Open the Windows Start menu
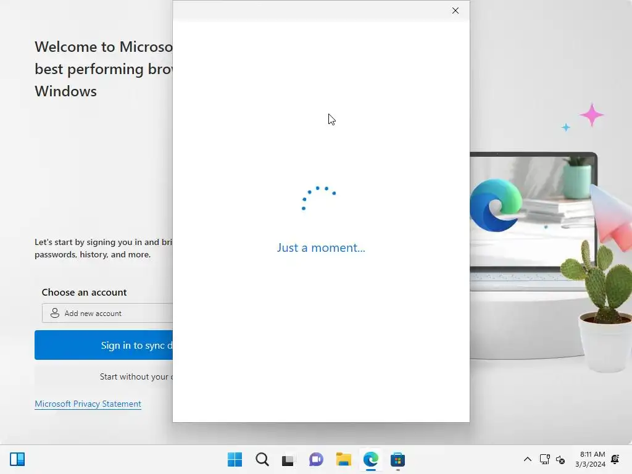The height and width of the screenshot is (474, 632). point(235,459)
